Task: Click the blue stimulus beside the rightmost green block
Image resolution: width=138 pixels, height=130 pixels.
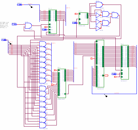Action: pos(114,74)
